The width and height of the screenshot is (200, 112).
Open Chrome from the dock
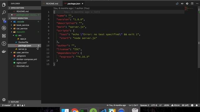pos(74,110)
